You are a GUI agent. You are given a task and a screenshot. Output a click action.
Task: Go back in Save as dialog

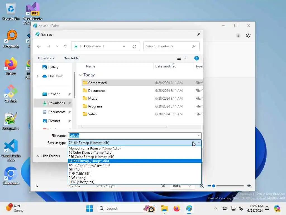pyautogui.click(x=39, y=46)
